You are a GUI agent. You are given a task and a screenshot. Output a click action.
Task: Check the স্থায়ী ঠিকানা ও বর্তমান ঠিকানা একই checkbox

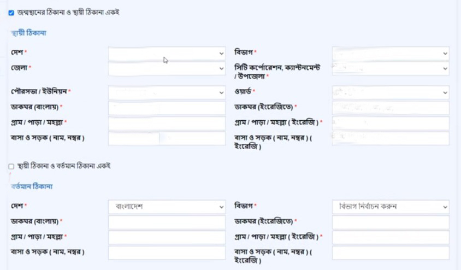(x=11, y=166)
